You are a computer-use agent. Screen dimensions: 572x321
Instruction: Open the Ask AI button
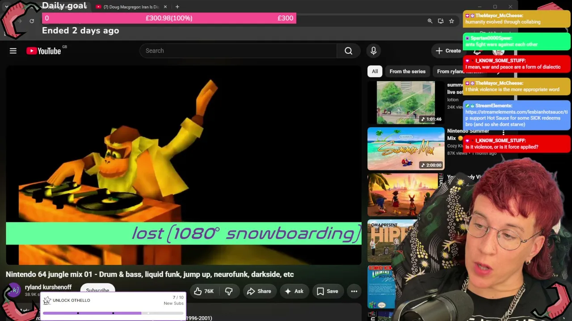point(294,291)
